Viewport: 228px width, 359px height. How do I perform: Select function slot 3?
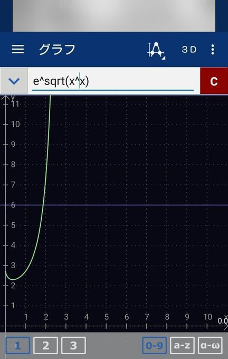[x=73, y=345]
